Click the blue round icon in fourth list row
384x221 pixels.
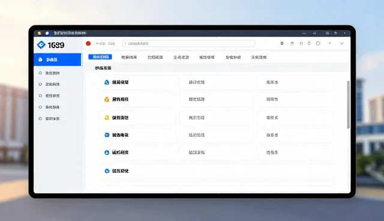(107, 135)
